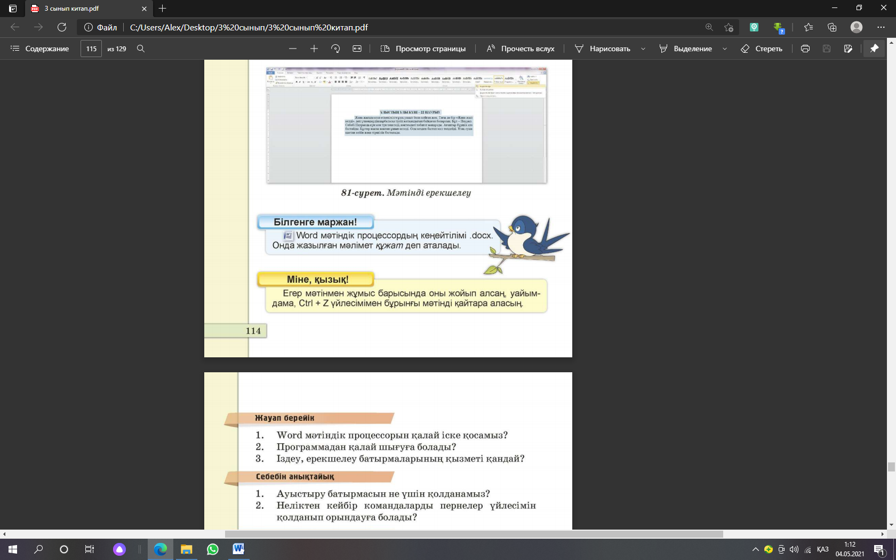
Task: Switch to Microsoft Edge in taskbar
Action: coord(161,549)
